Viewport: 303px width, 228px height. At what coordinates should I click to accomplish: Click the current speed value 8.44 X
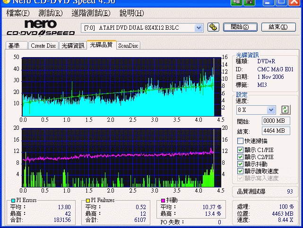tap(286, 220)
